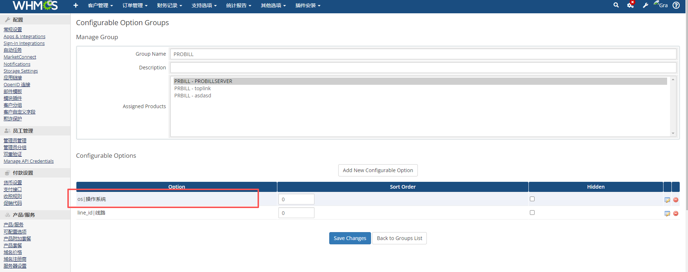Expand the 插件安装 dropdown menu
688x272 pixels.
tap(308, 5)
